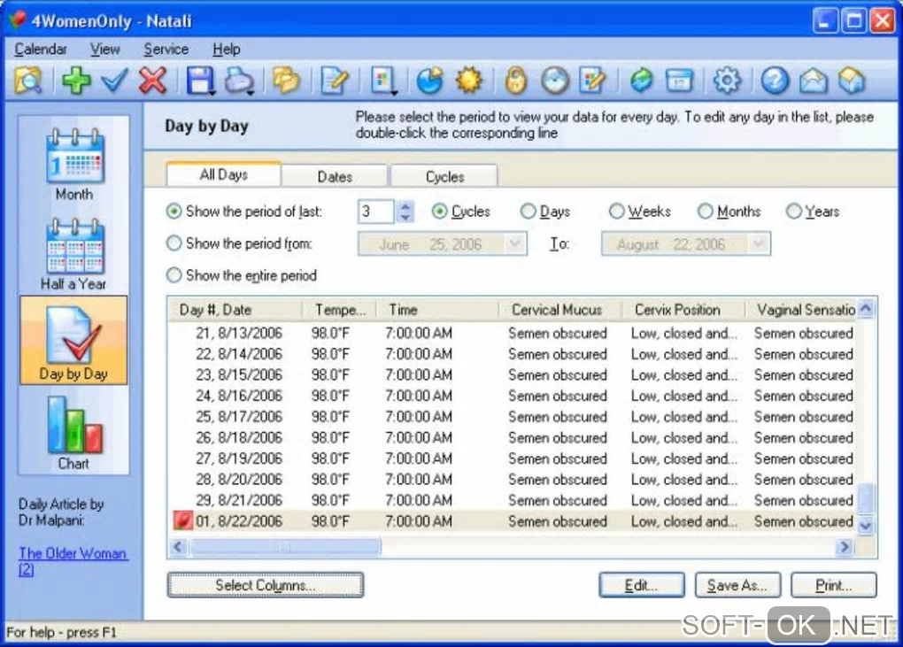Choose the Weeks radio option
This screenshot has height=647, width=903.
tap(616, 212)
